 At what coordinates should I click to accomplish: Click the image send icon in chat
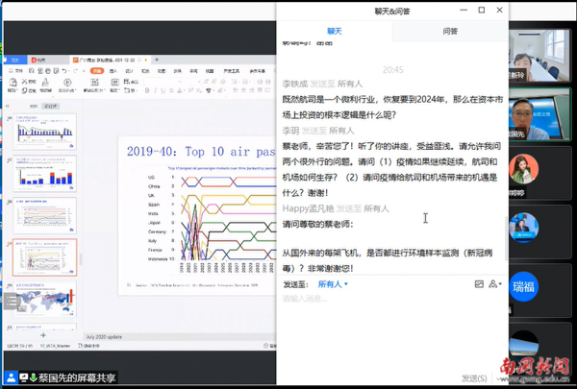pos(479,284)
